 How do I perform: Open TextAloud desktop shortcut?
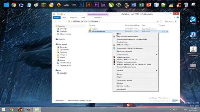193,35
